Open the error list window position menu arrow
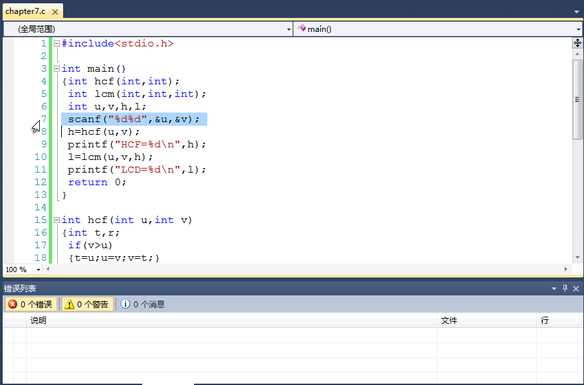Viewport: 584px width, 385px height. (x=554, y=289)
